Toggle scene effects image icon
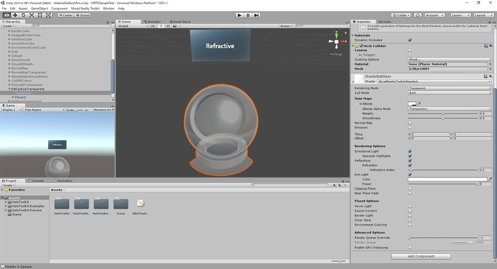497x269 pixels. pyautogui.click(x=174, y=26)
